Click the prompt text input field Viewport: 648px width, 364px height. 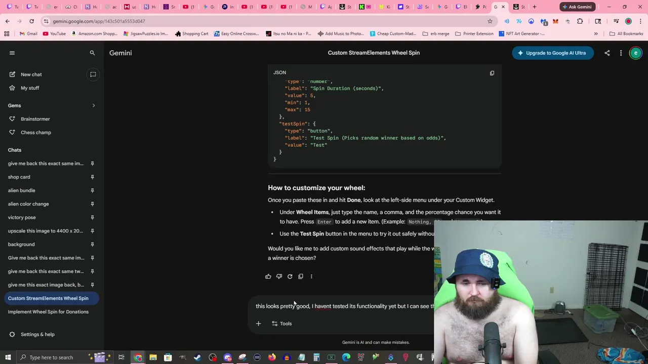(x=344, y=306)
